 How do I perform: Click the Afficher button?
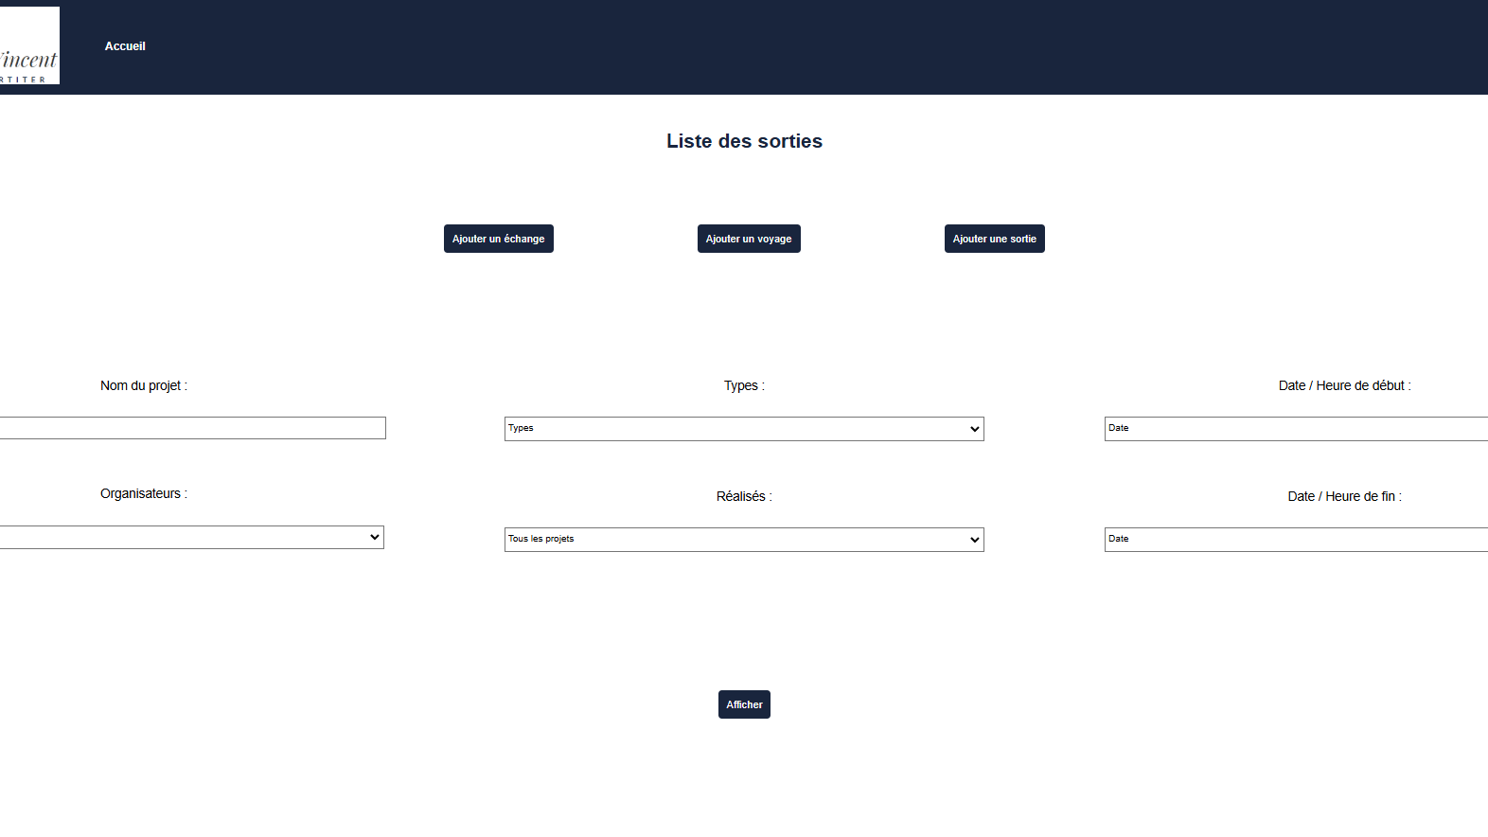(x=744, y=704)
